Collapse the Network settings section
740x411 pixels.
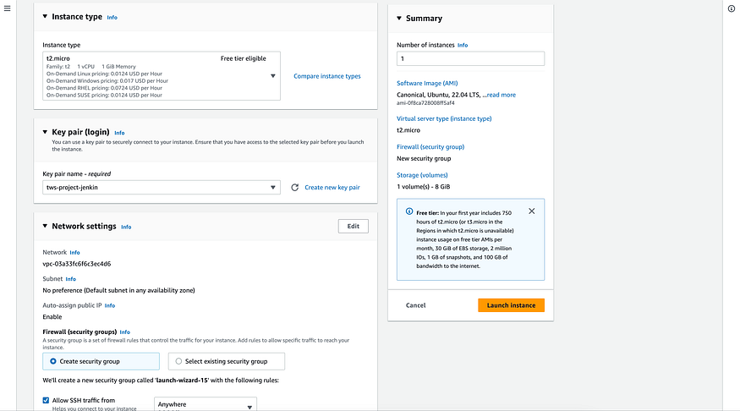pyautogui.click(x=45, y=227)
